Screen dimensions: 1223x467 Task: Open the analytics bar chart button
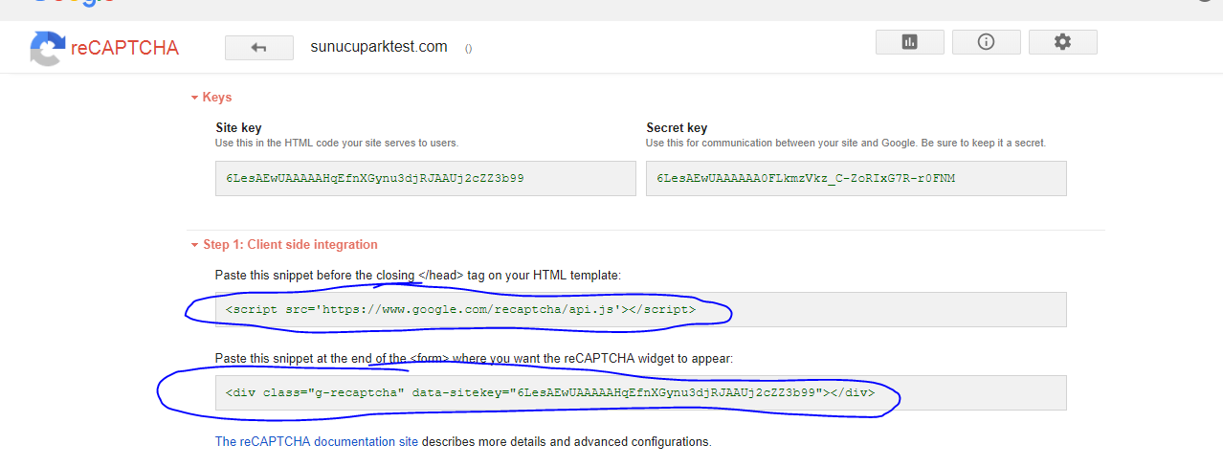point(910,42)
